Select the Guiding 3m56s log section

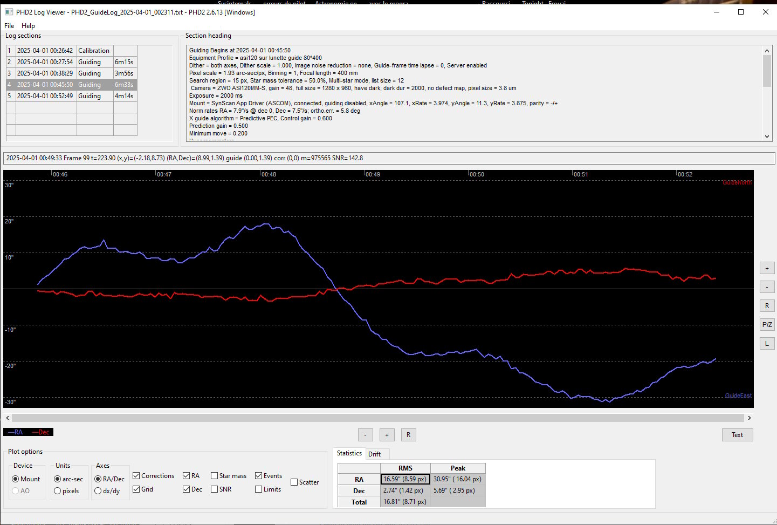tap(72, 73)
